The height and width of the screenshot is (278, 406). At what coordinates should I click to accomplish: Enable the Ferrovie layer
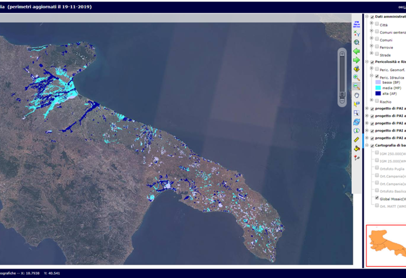coord(377,47)
